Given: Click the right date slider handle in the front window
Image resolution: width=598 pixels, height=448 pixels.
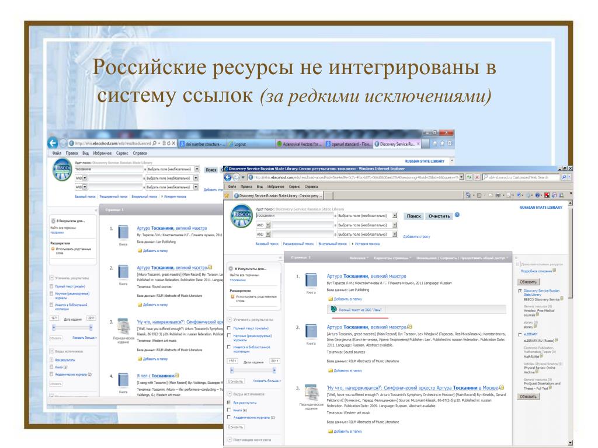Looking at the screenshot, I should point(274,370).
